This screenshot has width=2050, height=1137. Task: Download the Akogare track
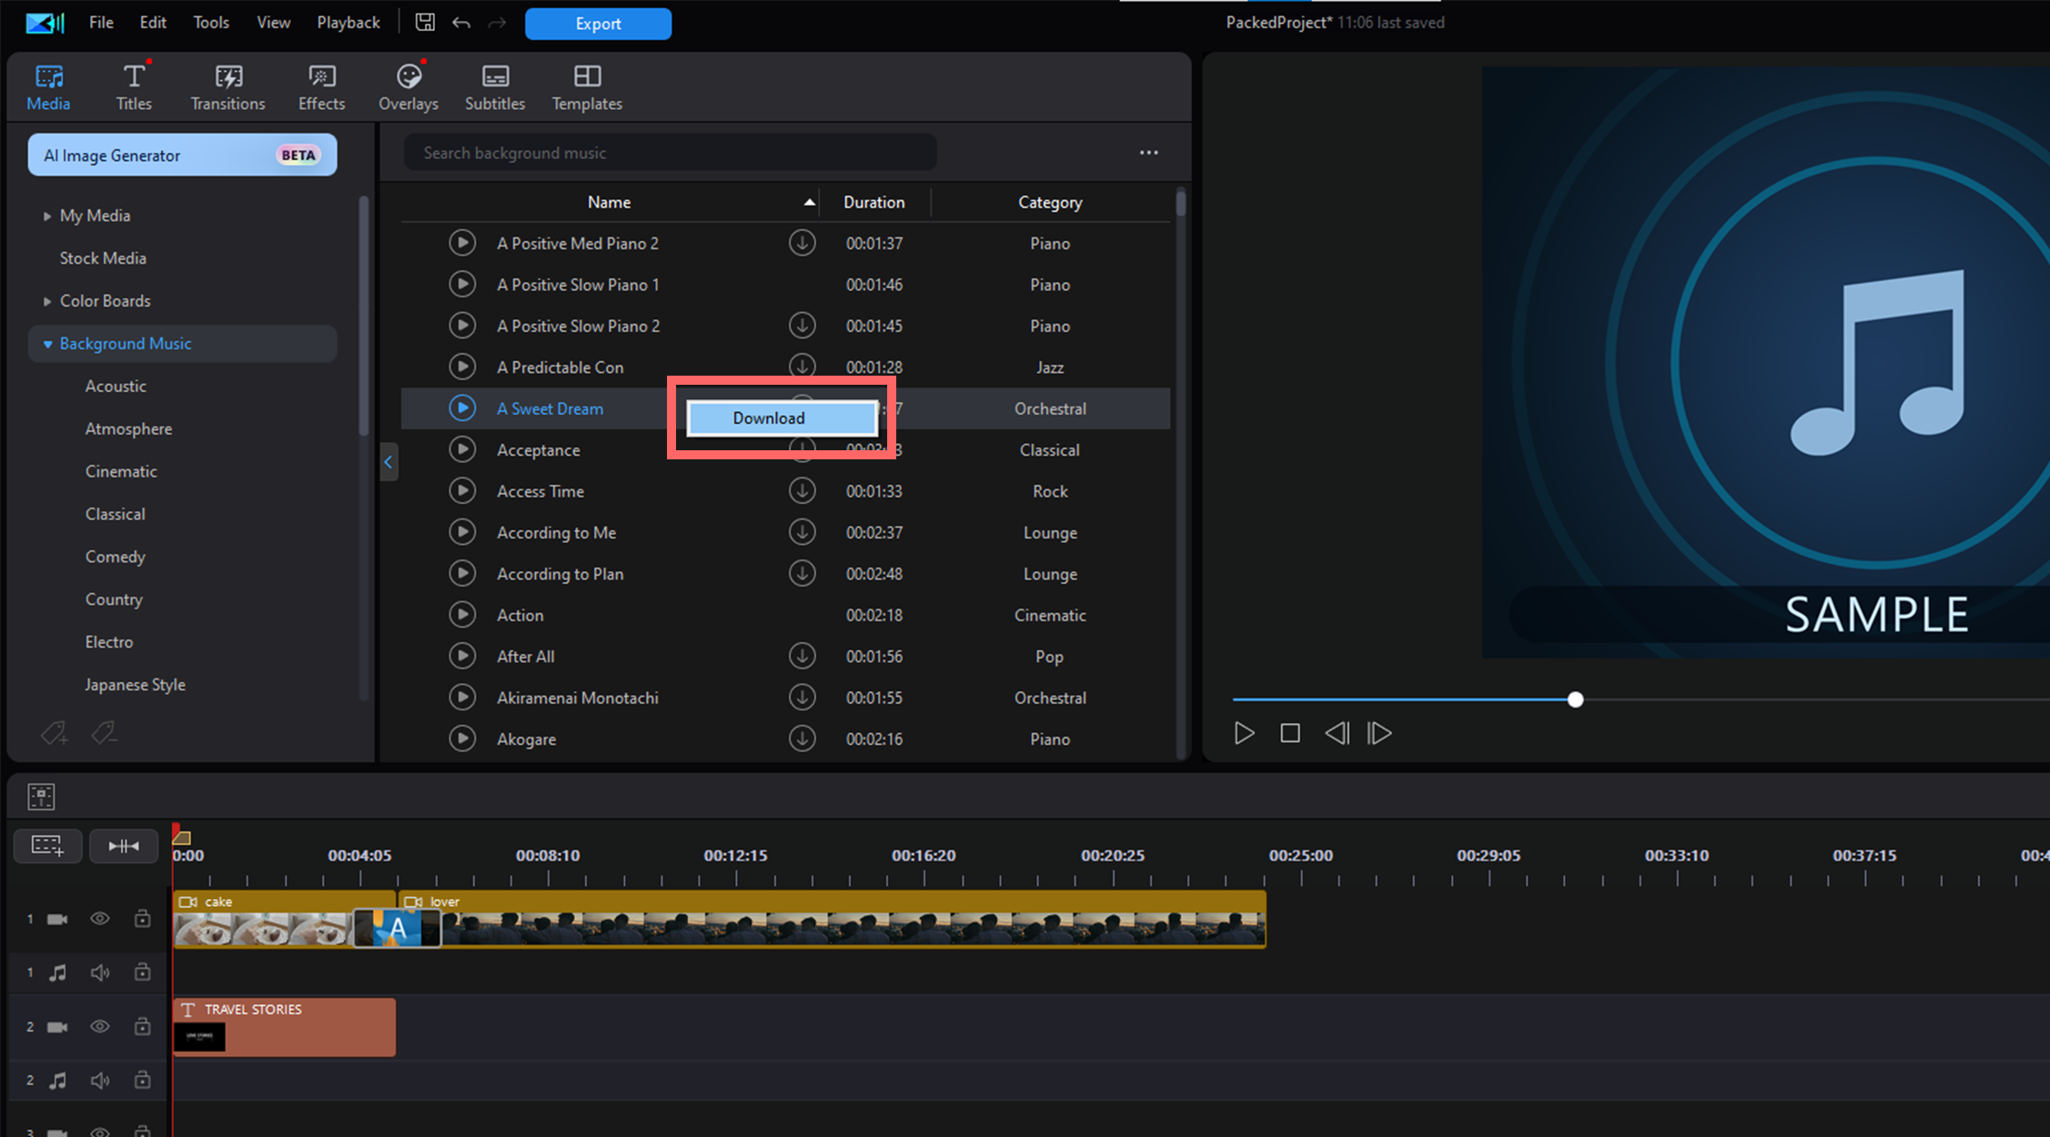[802, 738]
